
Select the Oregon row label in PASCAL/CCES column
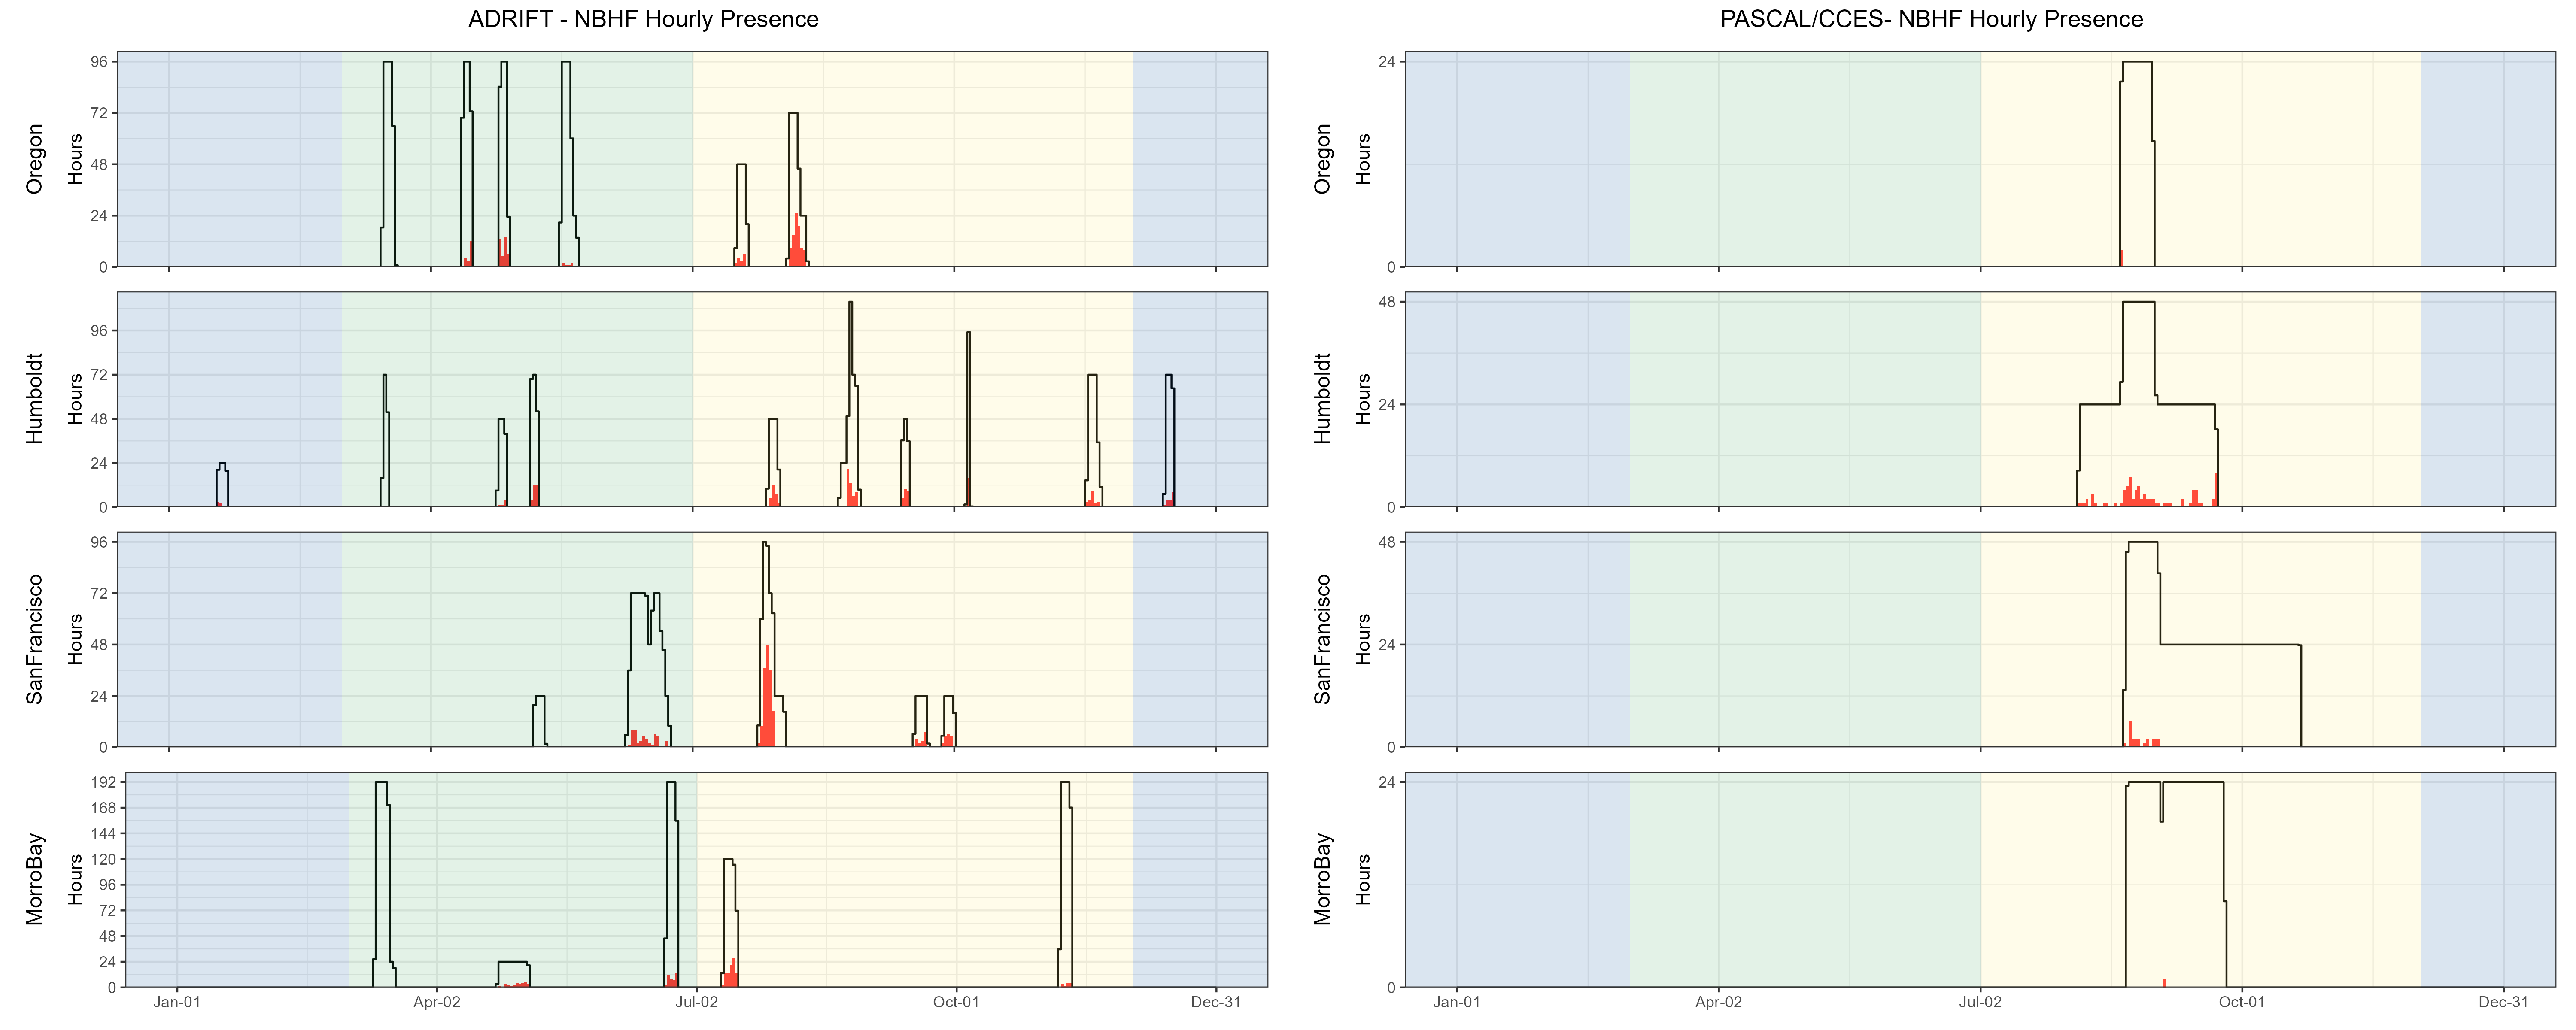click(x=1323, y=159)
